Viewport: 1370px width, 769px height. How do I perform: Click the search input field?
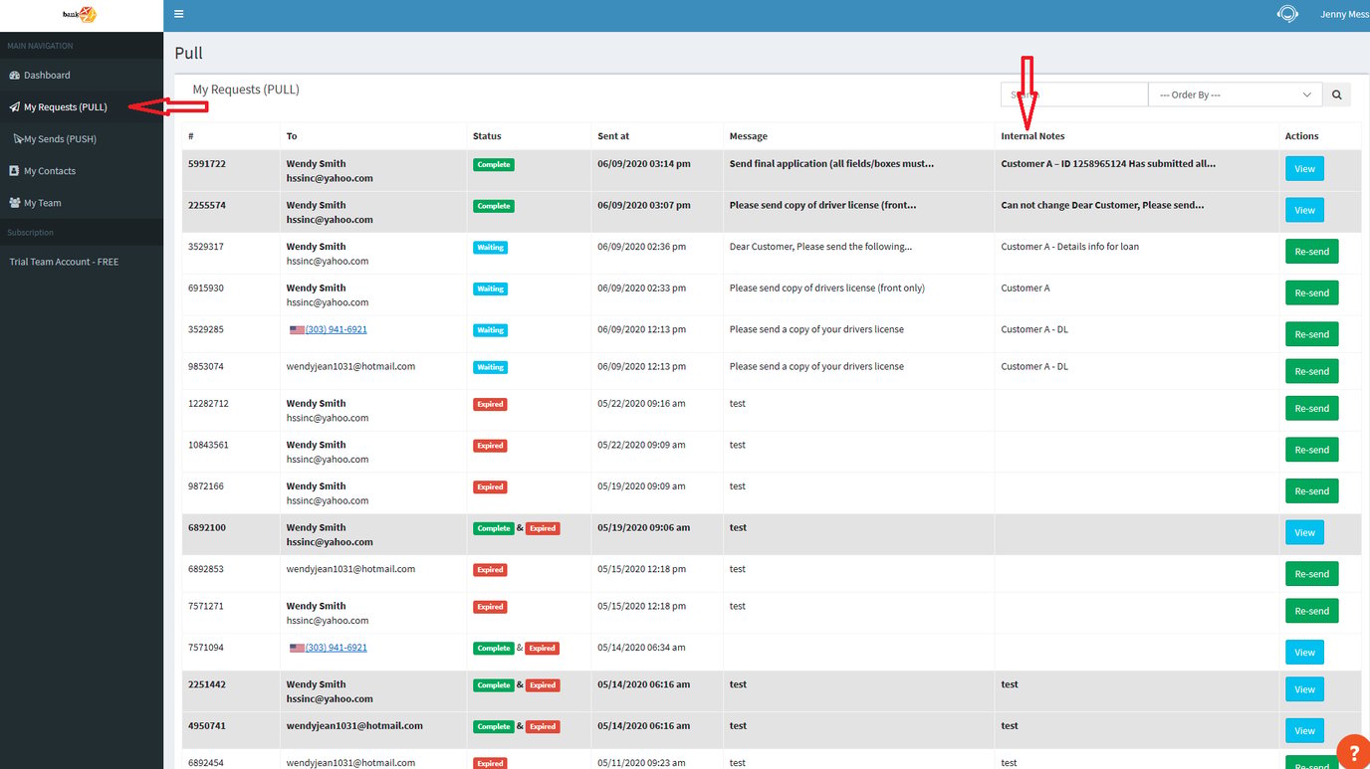click(1074, 95)
